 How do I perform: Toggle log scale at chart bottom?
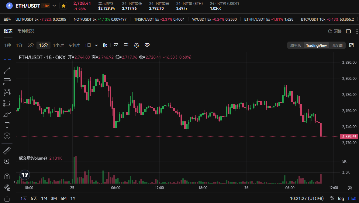(x=341, y=198)
